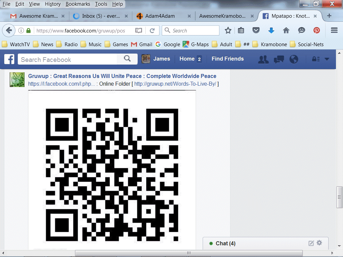Open Facebook notifications globe icon
The image size is (343, 257).
(294, 59)
